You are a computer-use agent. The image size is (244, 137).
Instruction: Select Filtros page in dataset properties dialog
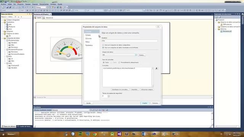click(87, 42)
